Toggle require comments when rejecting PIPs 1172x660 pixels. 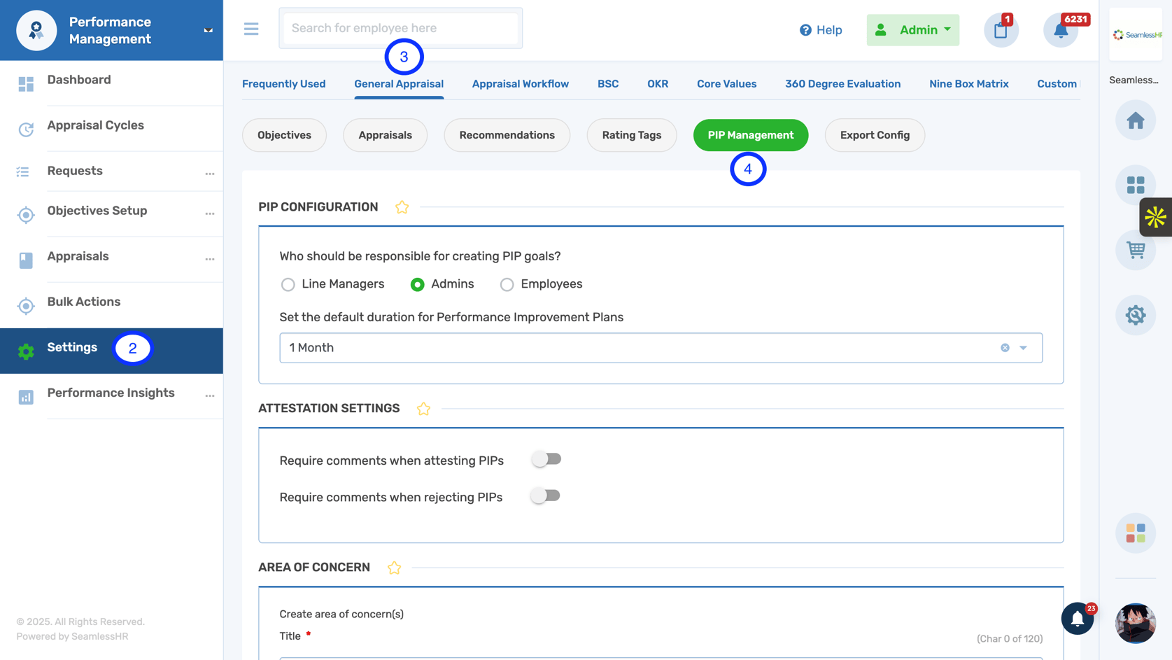tap(546, 496)
